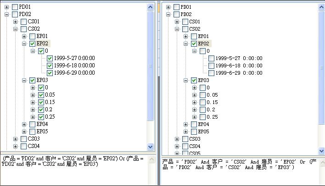Expand EP05 node in right tree
The image size is (325, 186).
(x=185, y=131)
